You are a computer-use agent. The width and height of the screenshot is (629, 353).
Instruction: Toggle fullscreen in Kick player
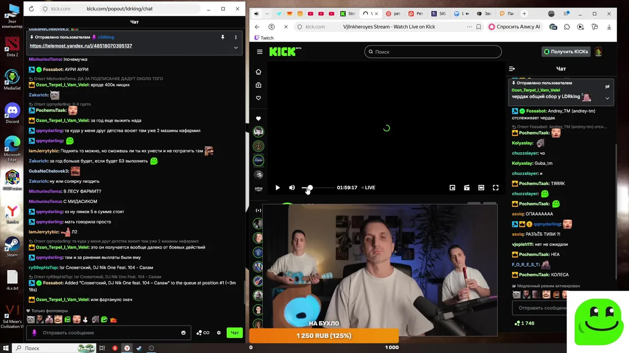495,188
